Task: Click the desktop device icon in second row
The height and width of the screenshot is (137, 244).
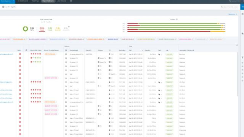Action: 66,58
